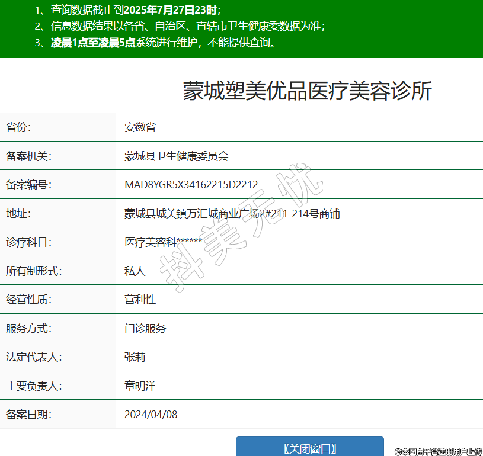Select the authority value 蒙城县卫生健康委员会
This screenshot has width=483, height=456.
click(x=176, y=156)
